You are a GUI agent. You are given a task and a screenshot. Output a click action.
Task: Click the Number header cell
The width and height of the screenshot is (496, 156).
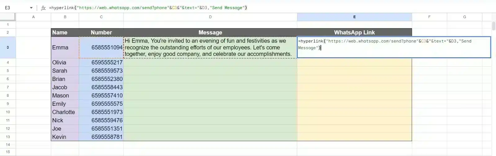(101, 33)
